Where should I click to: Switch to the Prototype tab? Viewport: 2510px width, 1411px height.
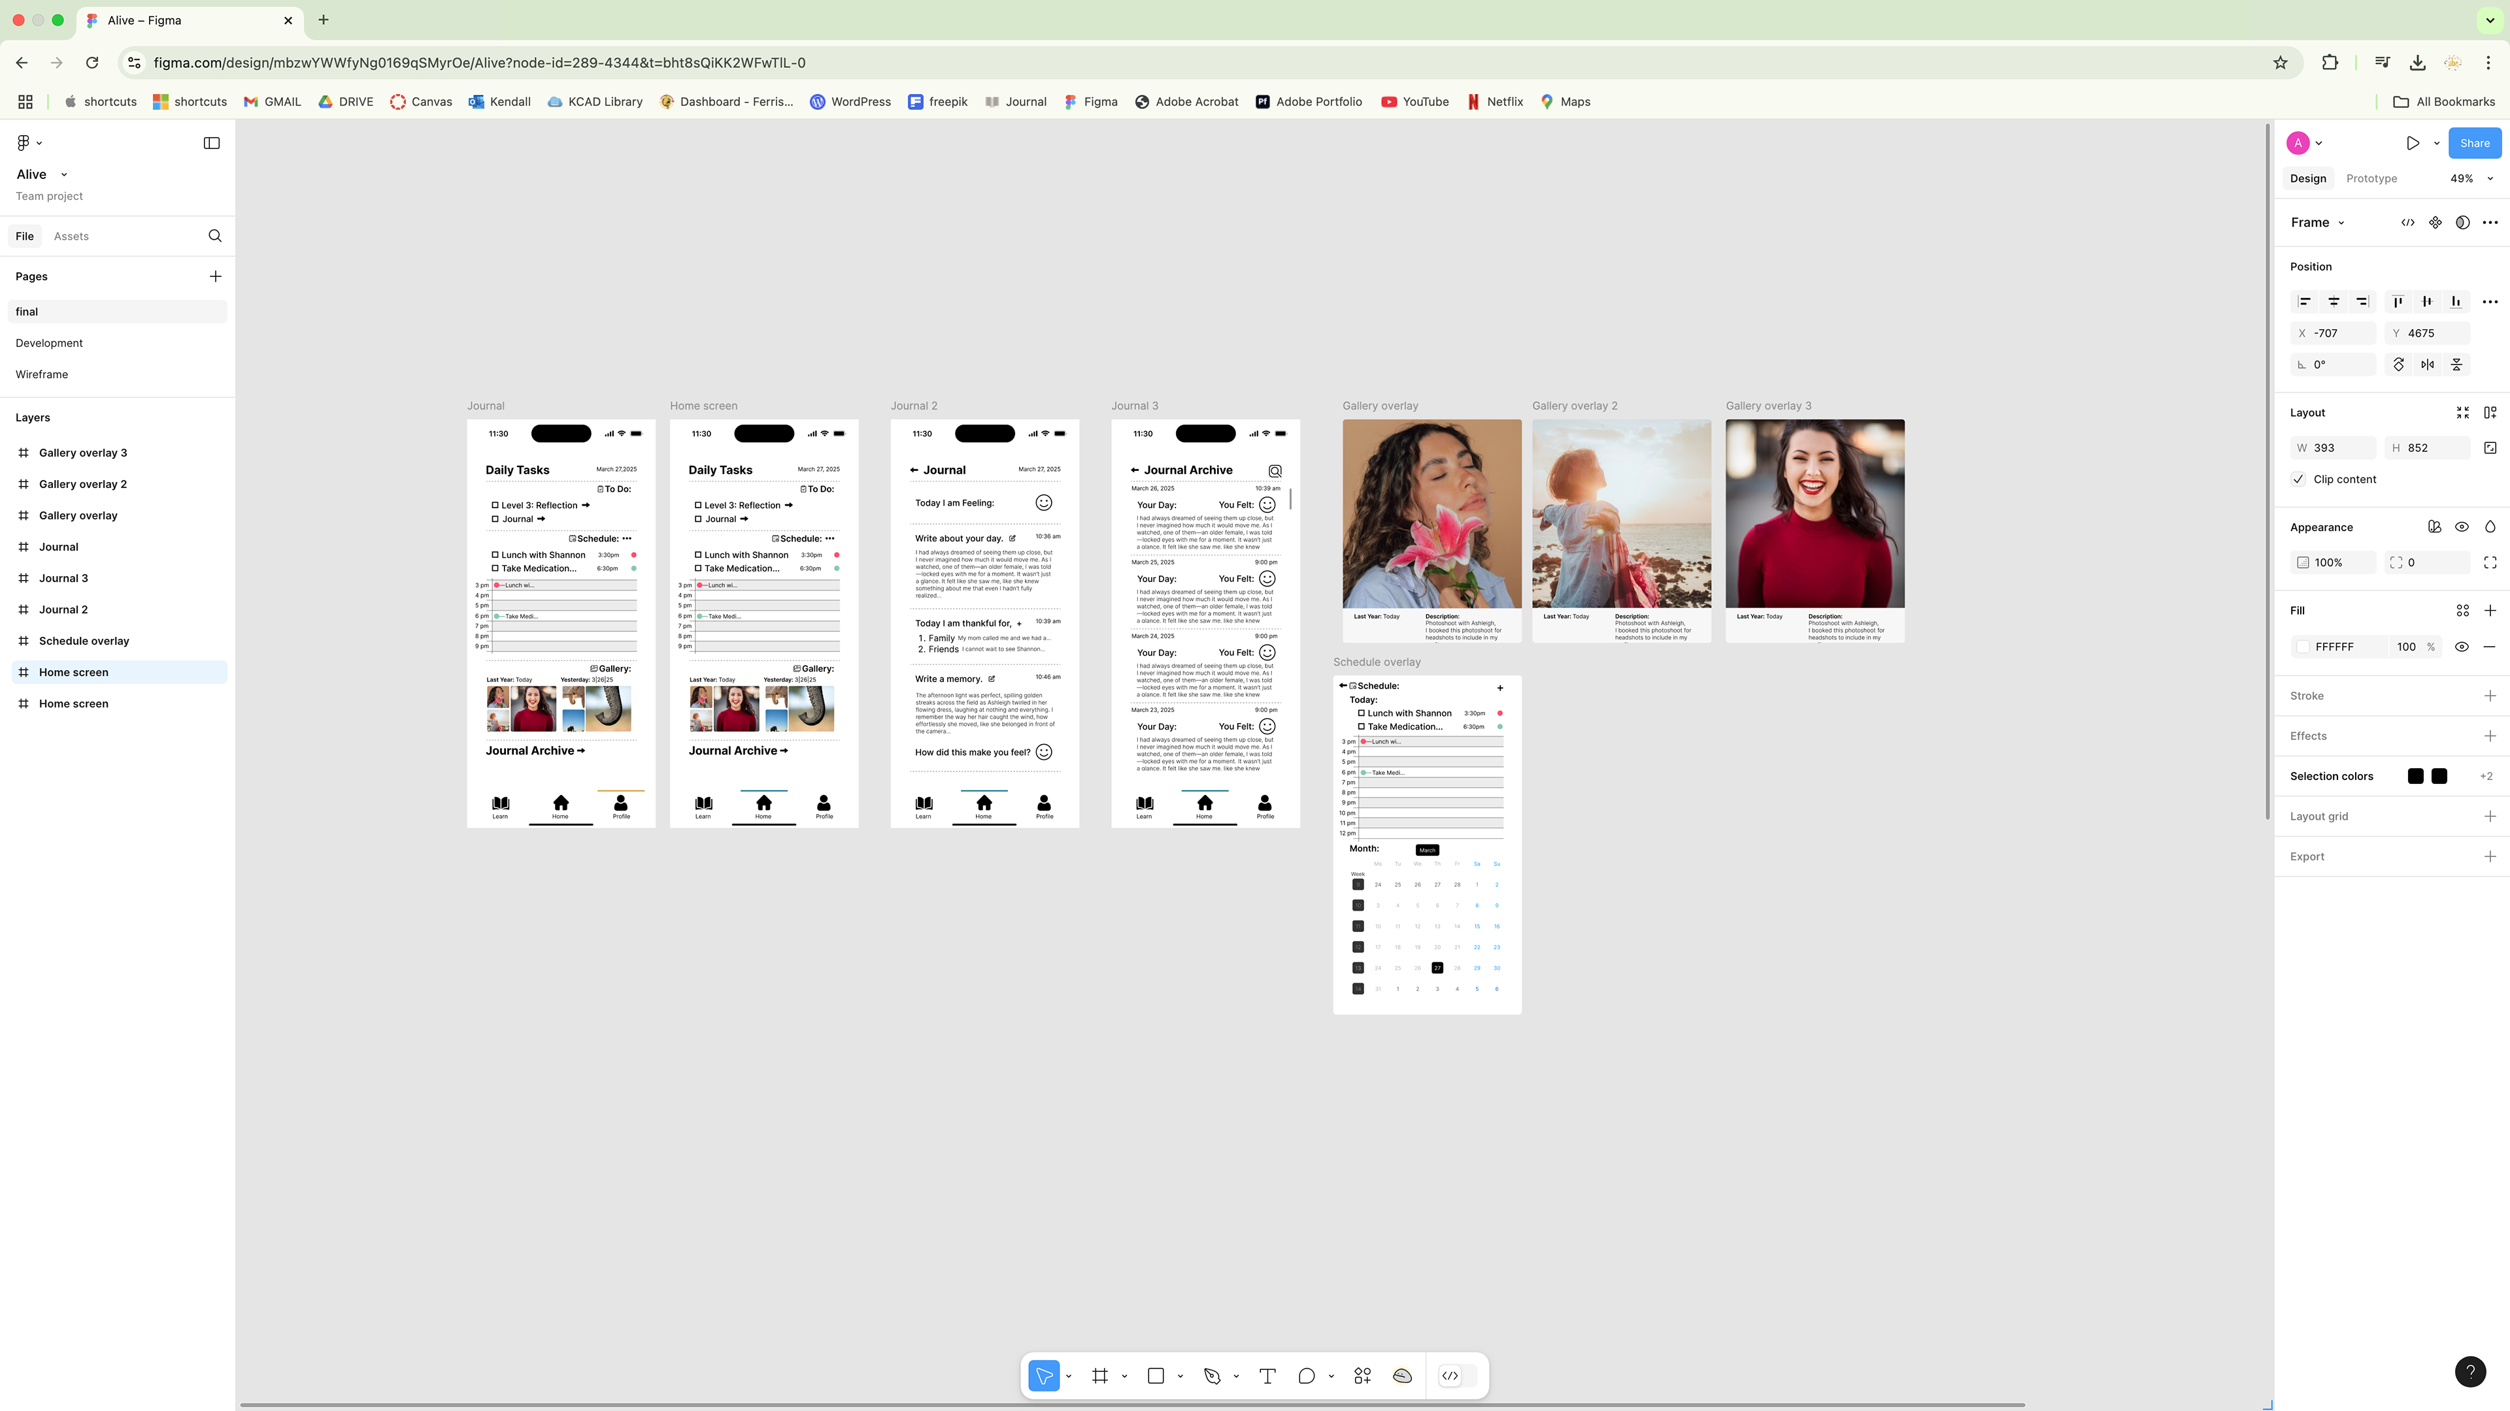click(2371, 178)
